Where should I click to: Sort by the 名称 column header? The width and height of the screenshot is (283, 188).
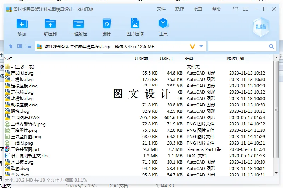(8, 58)
